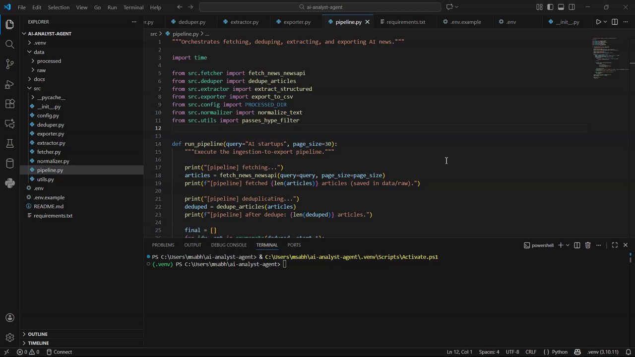Expand the docs folder
This screenshot has height=357, width=635.
pos(39,79)
